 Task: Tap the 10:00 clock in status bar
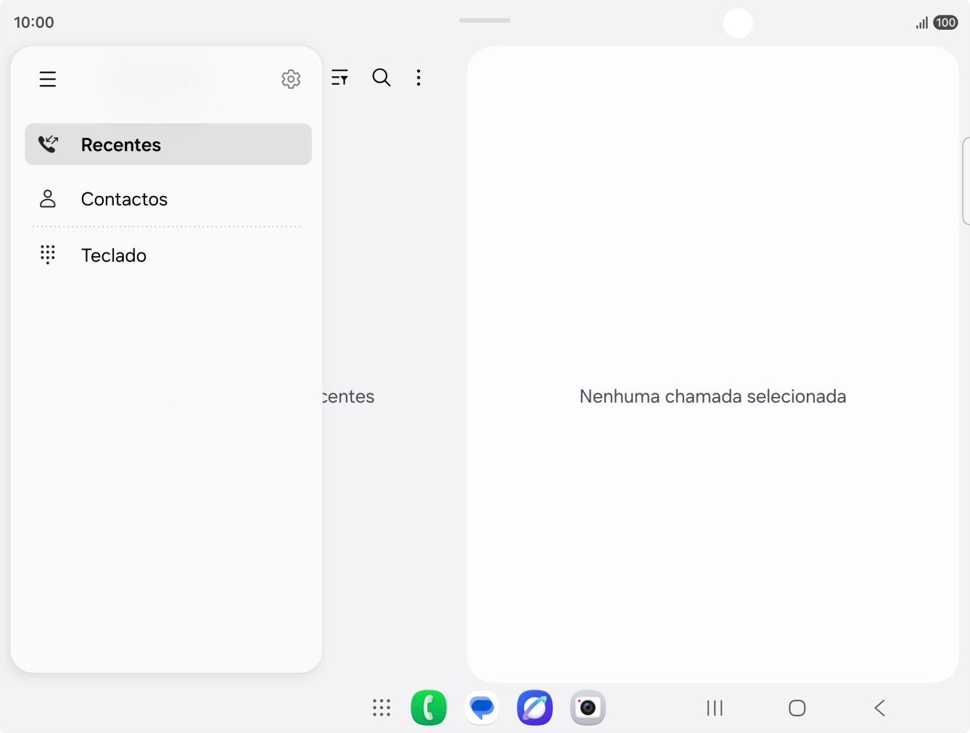[34, 22]
